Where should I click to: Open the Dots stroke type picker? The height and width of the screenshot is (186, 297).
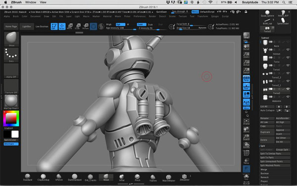(11, 55)
